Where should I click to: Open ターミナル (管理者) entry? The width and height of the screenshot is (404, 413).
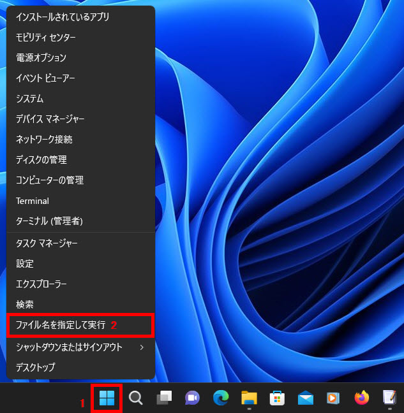pyautogui.click(x=49, y=221)
